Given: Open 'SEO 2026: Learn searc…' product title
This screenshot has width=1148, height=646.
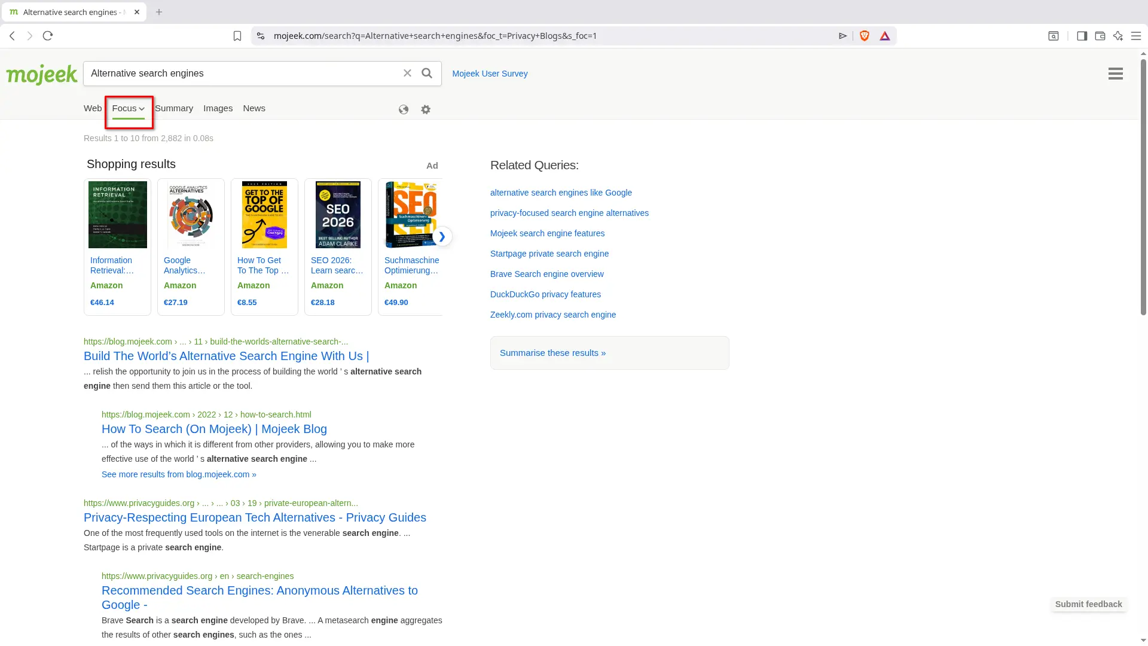Looking at the screenshot, I should tap(337, 265).
